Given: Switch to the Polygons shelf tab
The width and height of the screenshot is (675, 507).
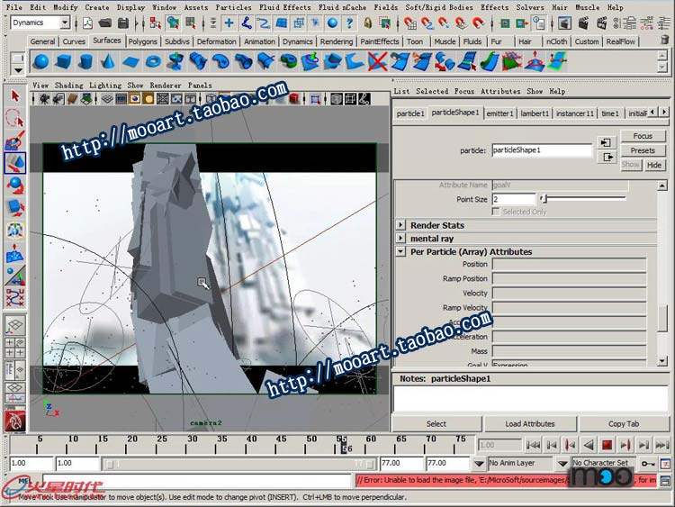Looking at the screenshot, I should coord(142,41).
